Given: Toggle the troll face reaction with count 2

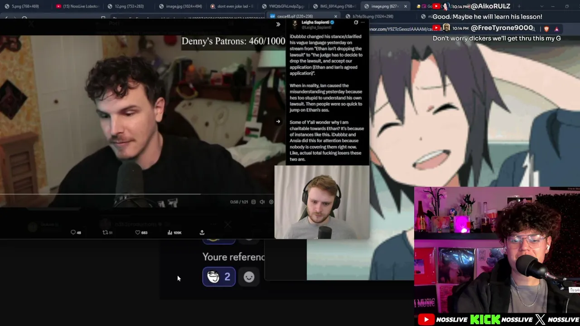Looking at the screenshot, I should tap(219, 277).
